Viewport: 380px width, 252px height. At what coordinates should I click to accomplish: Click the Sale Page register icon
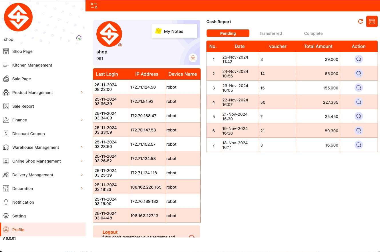6,79
